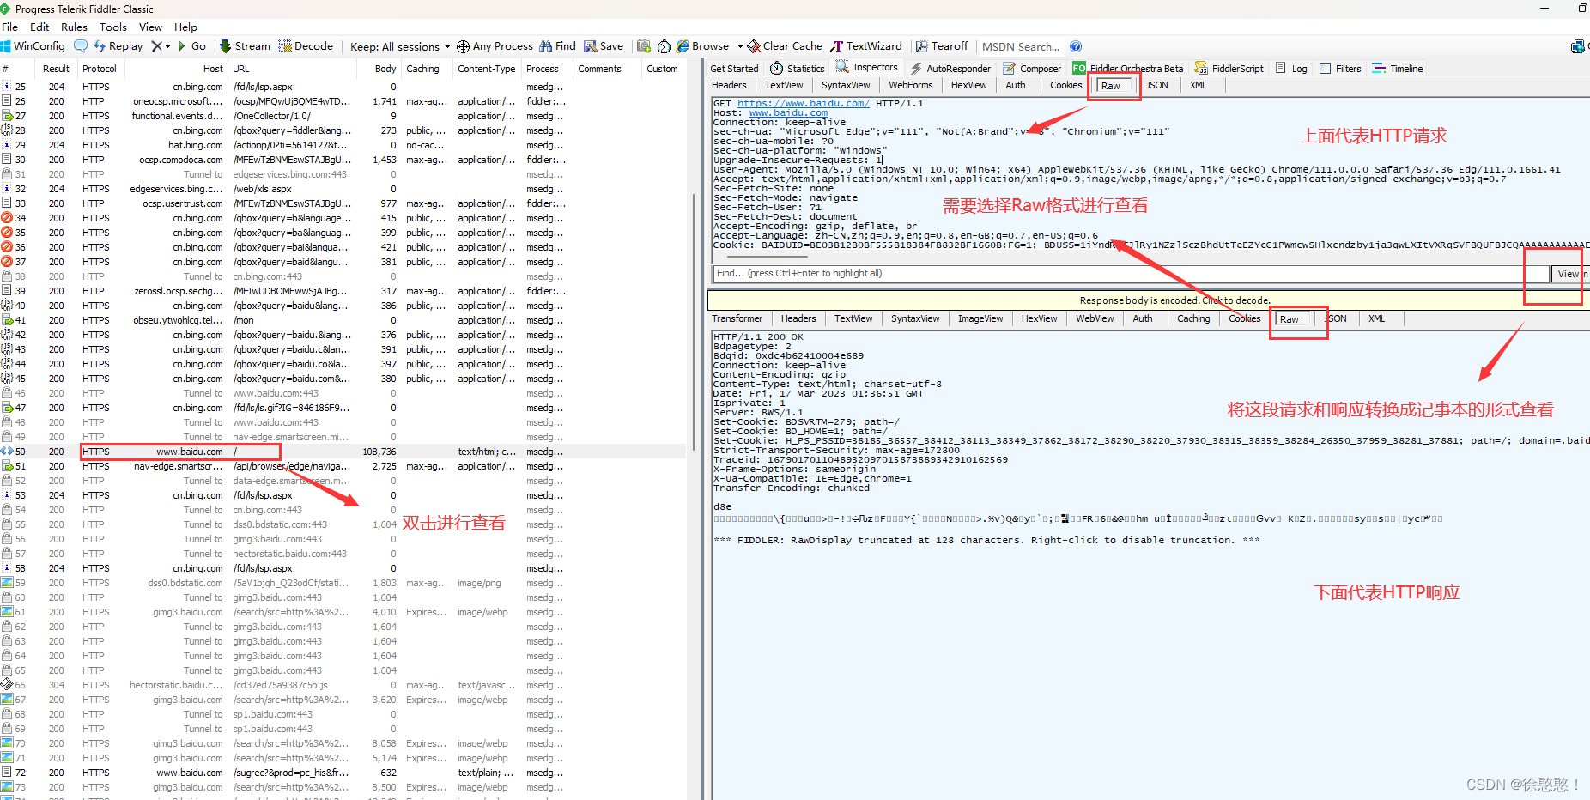Open the File menu
Image resolution: width=1590 pixels, height=800 pixels.
coord(10,27)
